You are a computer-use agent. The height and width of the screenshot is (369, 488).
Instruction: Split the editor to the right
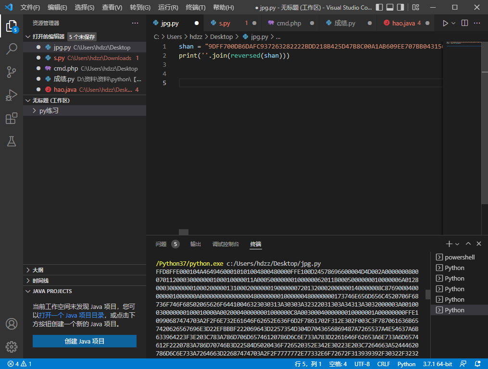(x=464, y=23)
